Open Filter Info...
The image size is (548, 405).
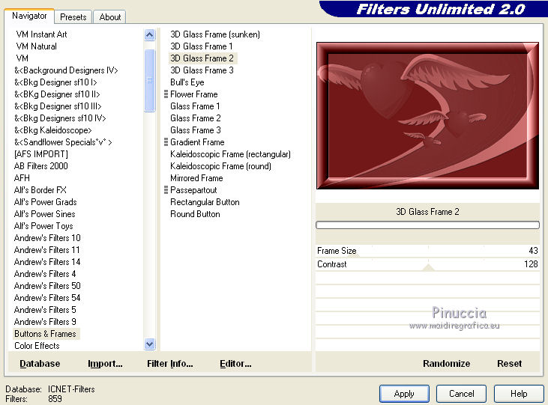[x=170, y=364]
